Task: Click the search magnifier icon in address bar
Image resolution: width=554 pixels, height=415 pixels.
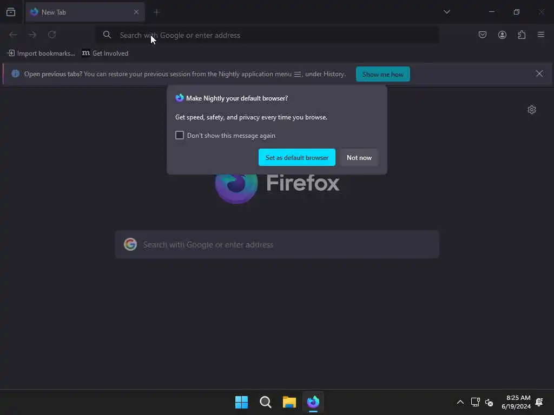Action: (x=107, y=35)
